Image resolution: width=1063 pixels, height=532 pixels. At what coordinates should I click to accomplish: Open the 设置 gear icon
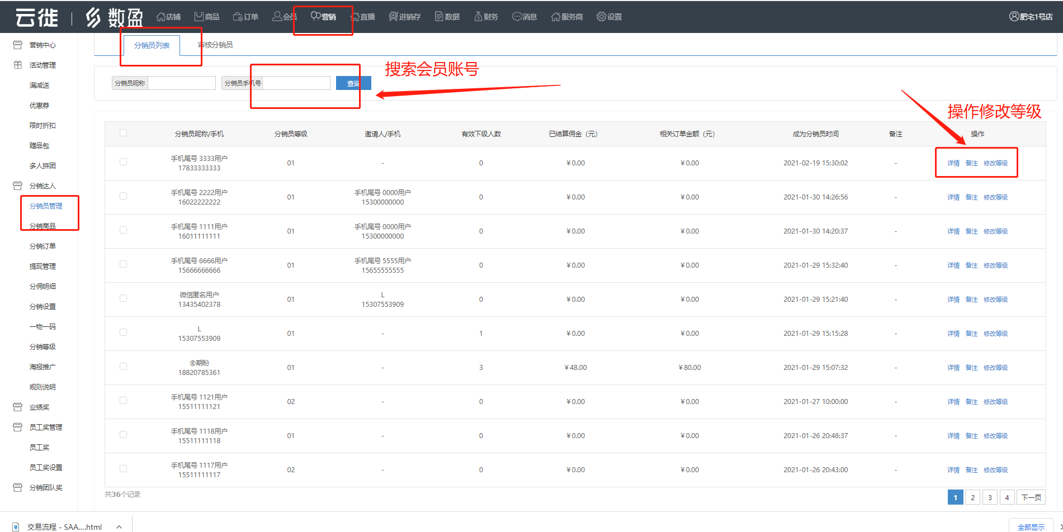601,17
